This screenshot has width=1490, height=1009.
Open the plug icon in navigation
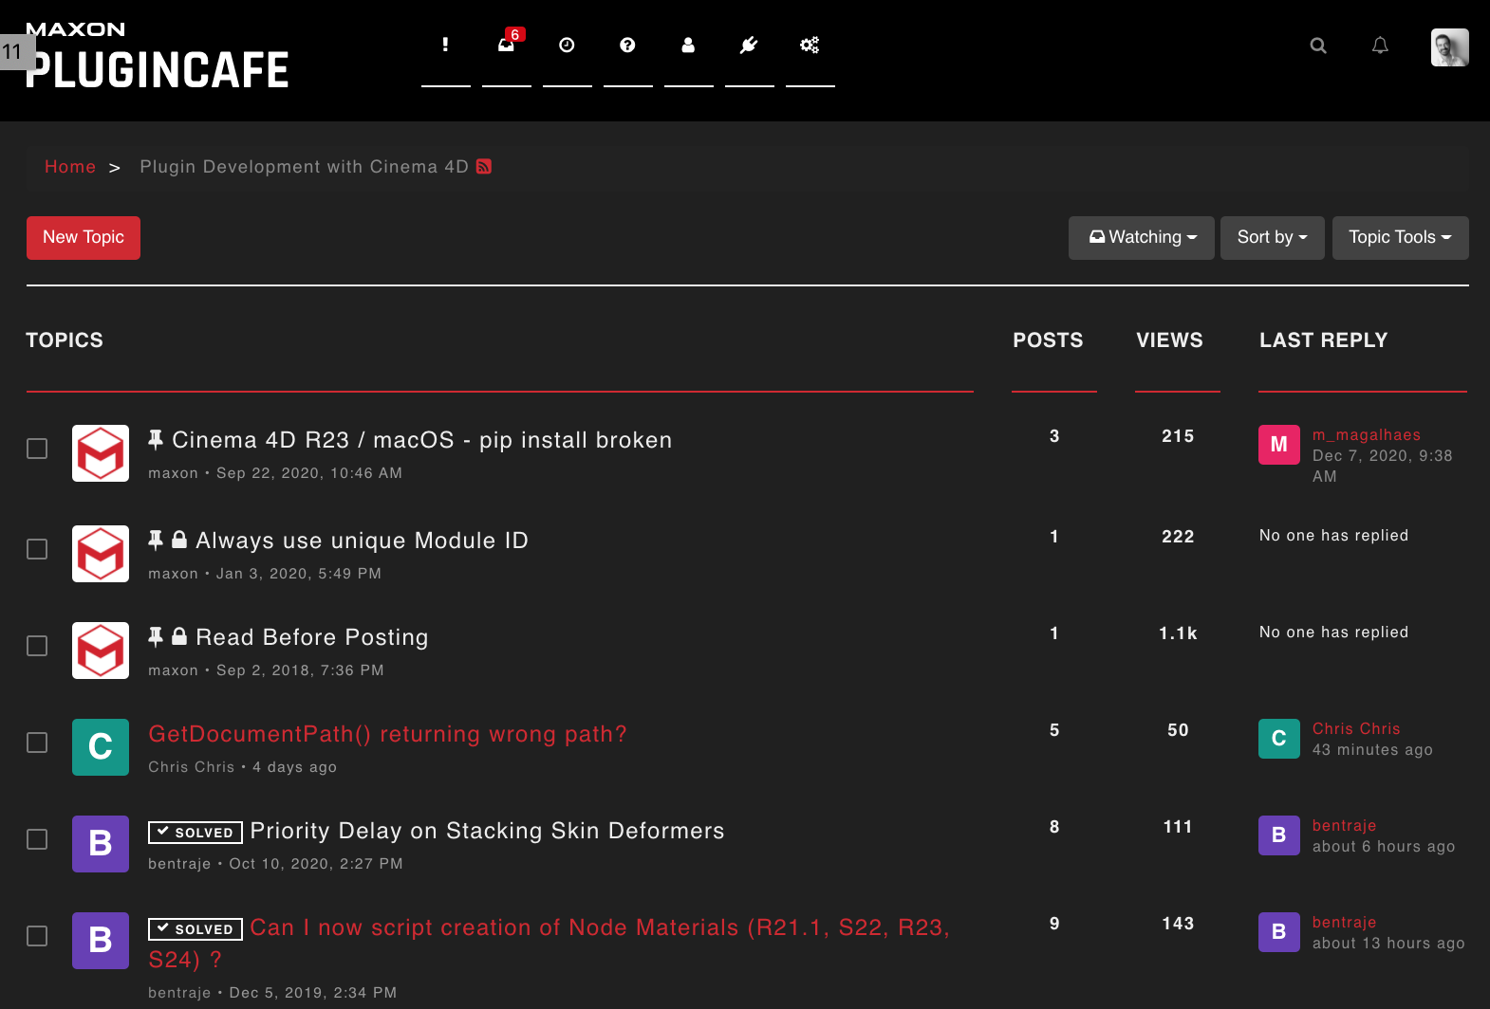pyautogui.click(x=749, y=45)
